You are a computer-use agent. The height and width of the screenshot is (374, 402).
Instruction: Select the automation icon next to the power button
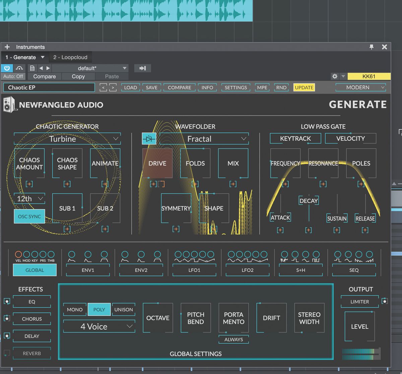(19, 68)
